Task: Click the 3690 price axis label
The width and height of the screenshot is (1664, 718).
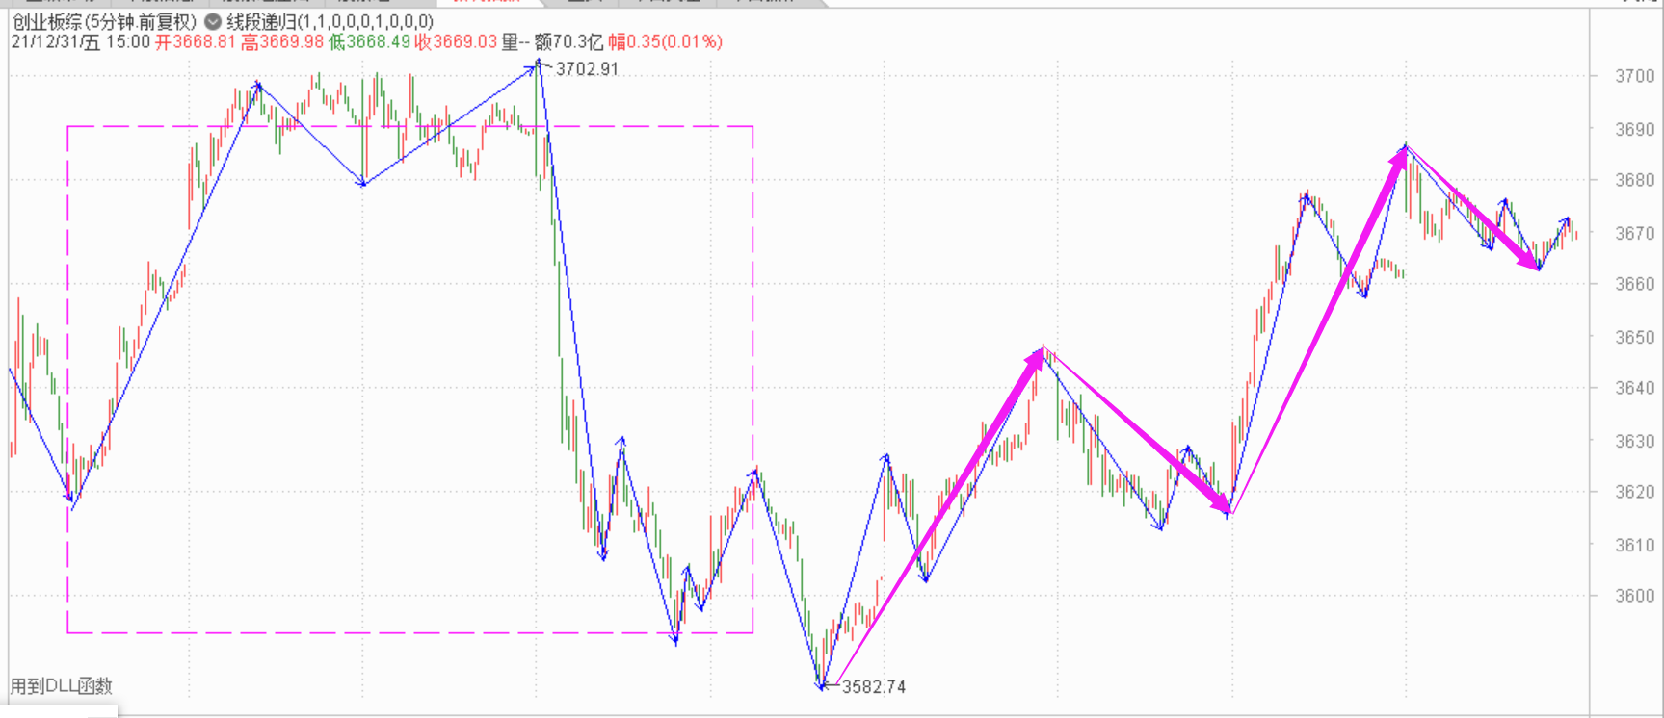Action: pos(1635,129)
